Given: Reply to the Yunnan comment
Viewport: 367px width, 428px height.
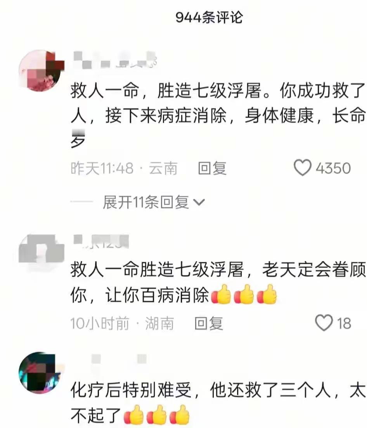Looking at the screenshot, I should point(212,168).
